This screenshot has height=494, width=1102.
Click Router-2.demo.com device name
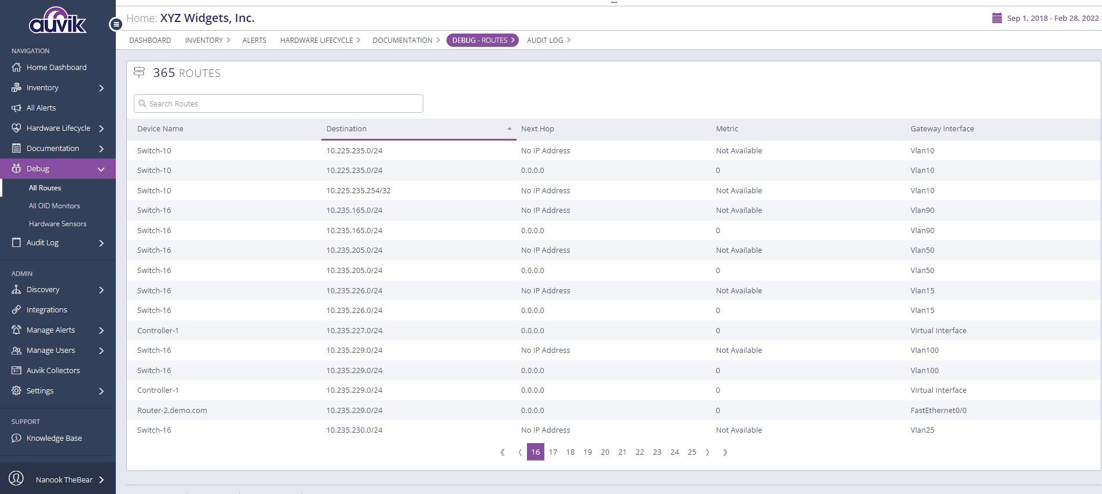(172, 411)
